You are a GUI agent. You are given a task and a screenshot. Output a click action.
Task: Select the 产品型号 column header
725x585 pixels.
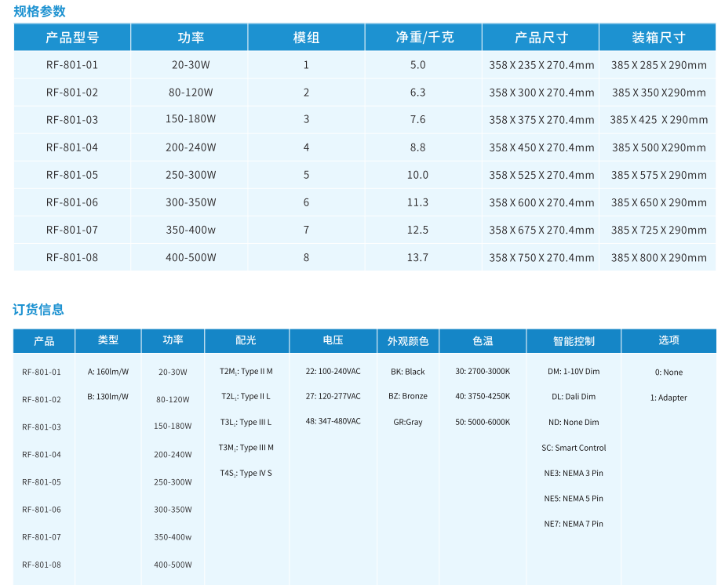tap(72, 38)
